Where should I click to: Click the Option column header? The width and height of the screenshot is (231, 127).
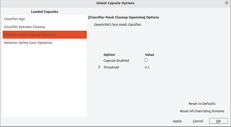pyautogui.click(x=109, y=55)
